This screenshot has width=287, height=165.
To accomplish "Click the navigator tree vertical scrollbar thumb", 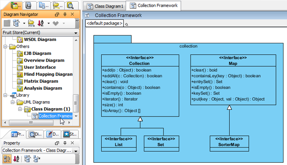I will point(76,103).
